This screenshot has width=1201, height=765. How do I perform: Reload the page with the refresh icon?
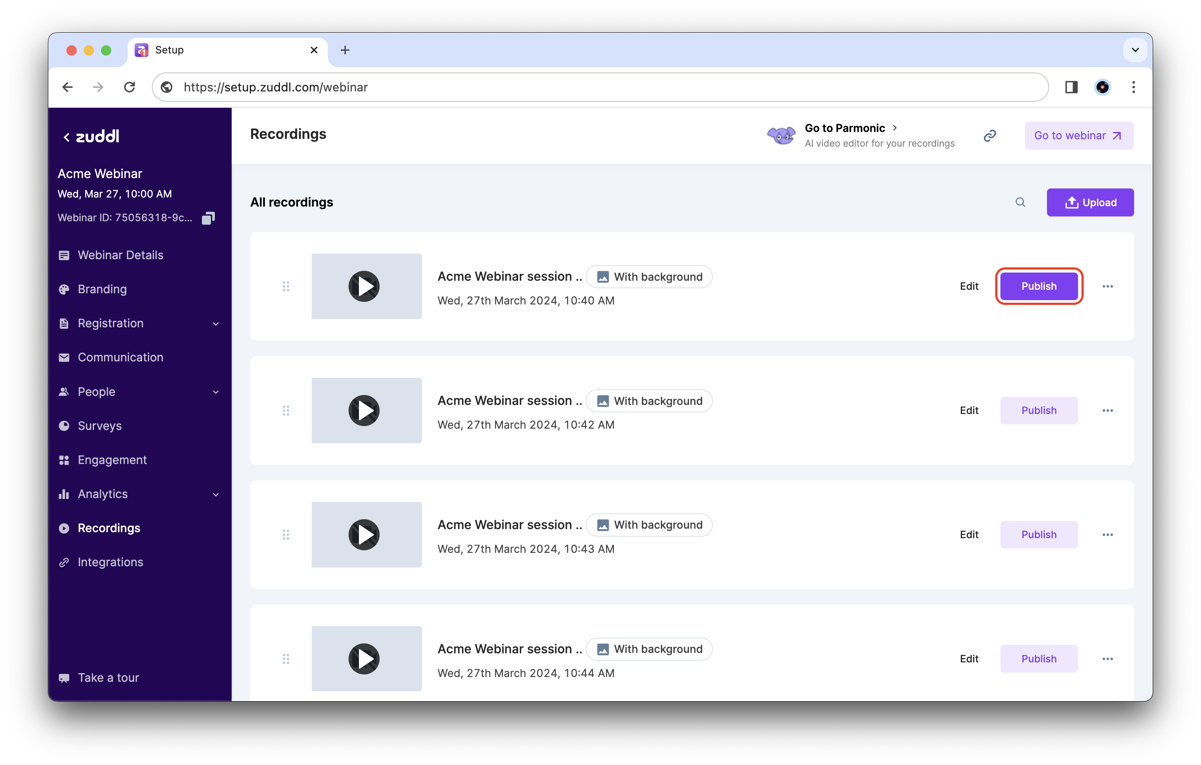click(x=130, y=87)
